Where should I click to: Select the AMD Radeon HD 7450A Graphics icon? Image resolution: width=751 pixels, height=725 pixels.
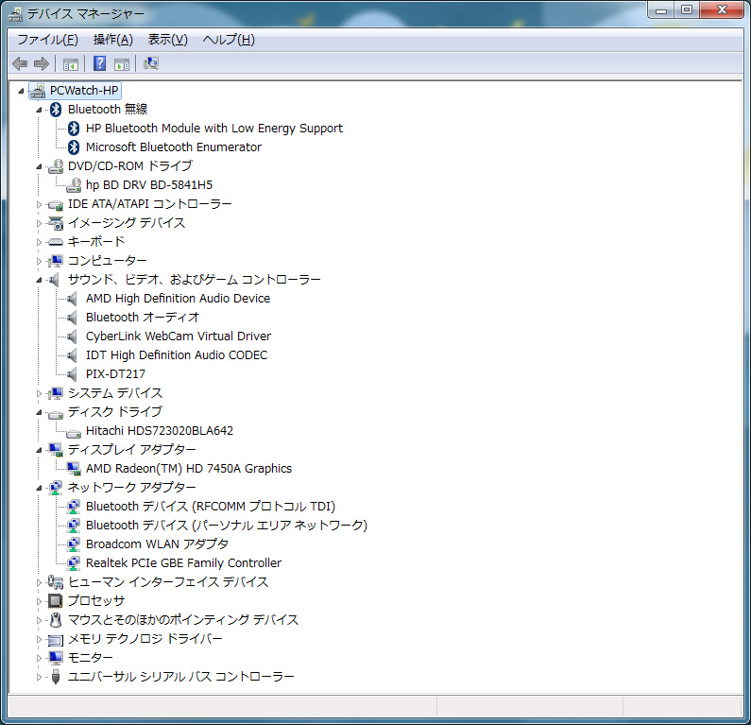74,469
